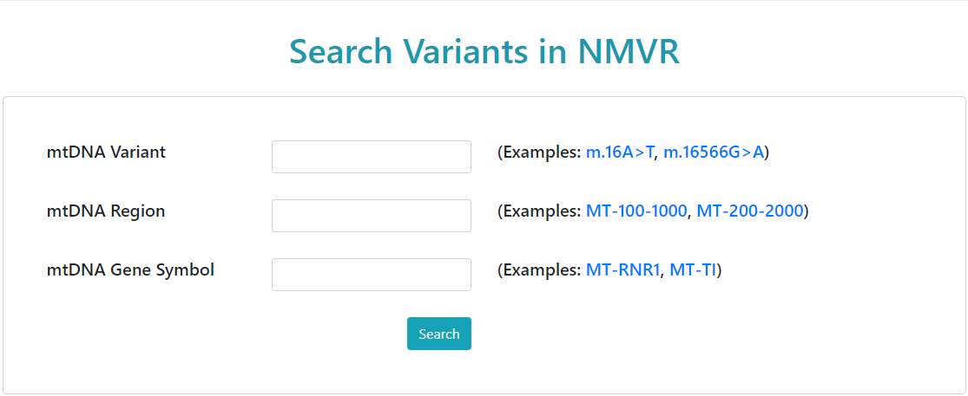Focus the mtDNA Region text box

(x=371, y=216)
